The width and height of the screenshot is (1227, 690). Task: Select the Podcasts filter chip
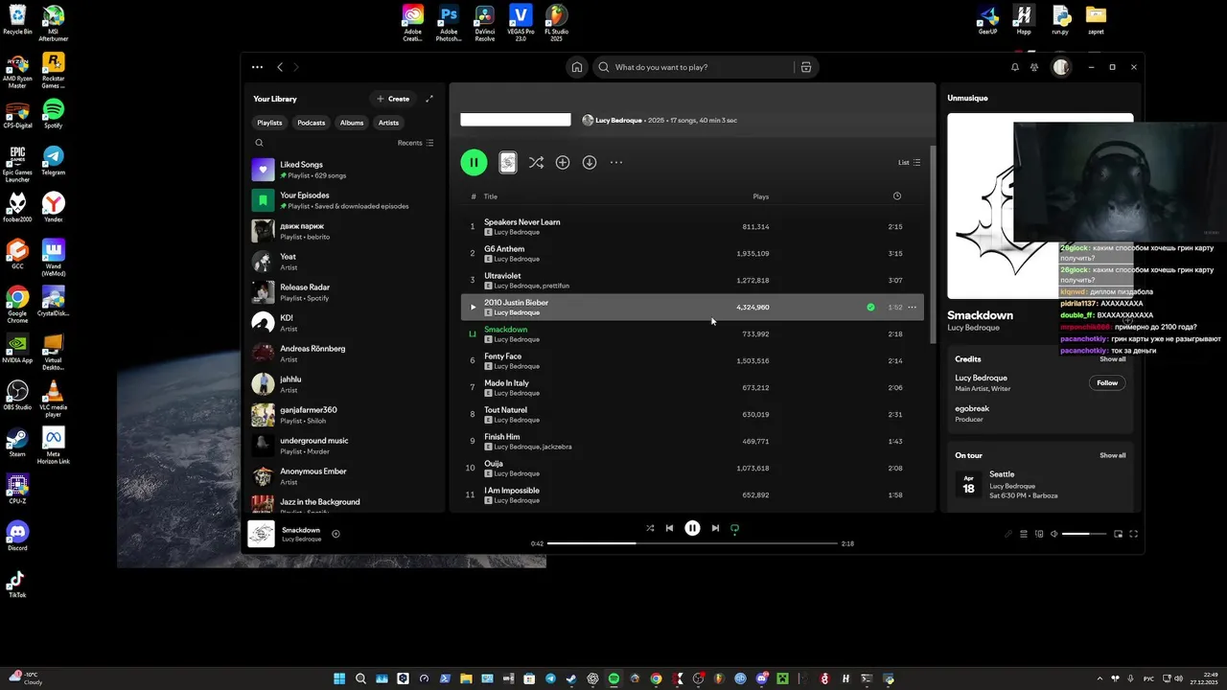pos(312,123)
